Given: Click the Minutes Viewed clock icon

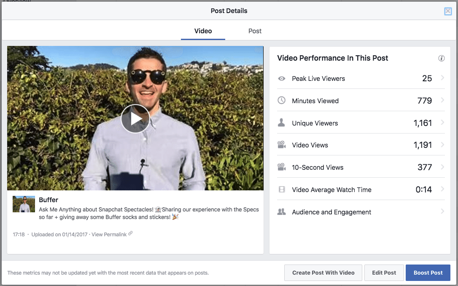Looking at the screenshot, I should [x=282, y=101].
